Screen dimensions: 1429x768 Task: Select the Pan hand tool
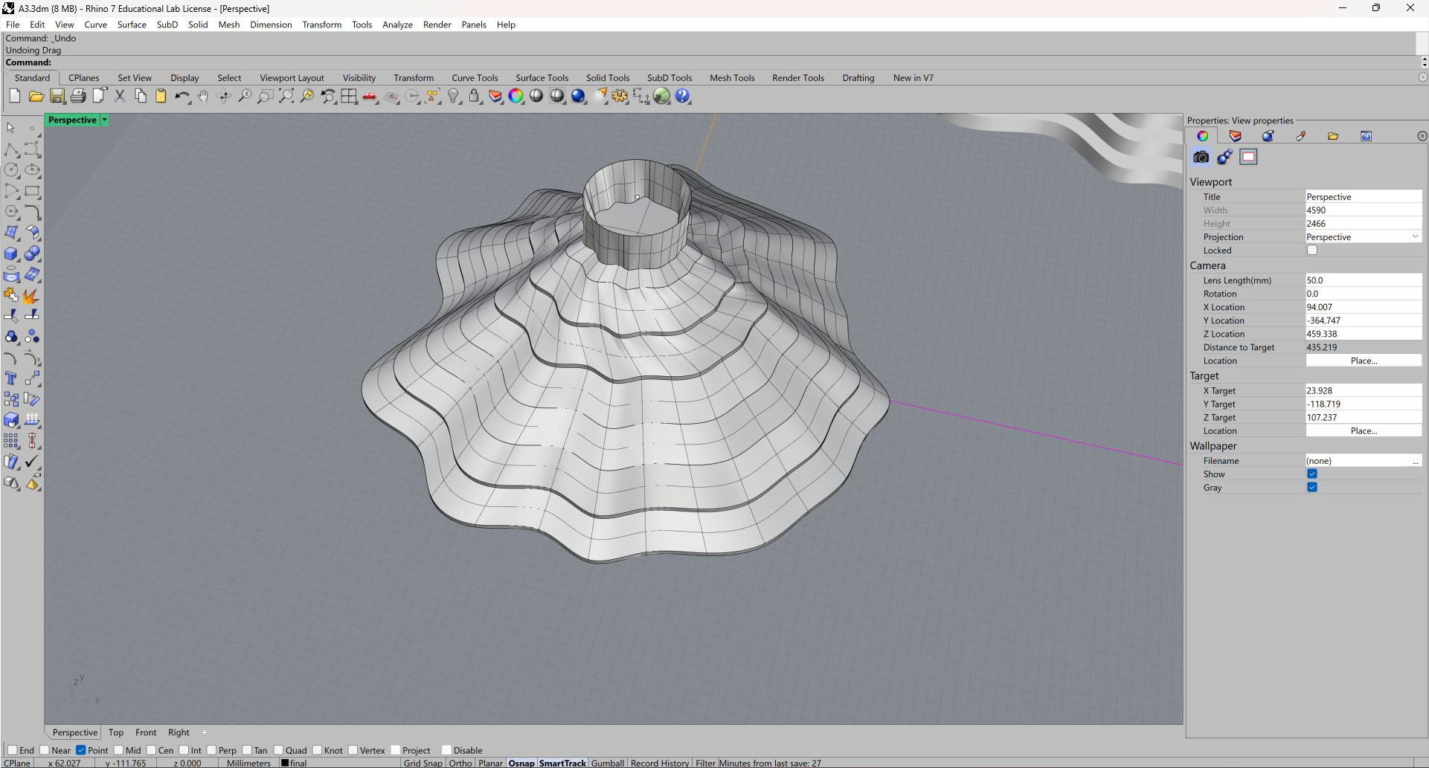[x=202, y=96]
